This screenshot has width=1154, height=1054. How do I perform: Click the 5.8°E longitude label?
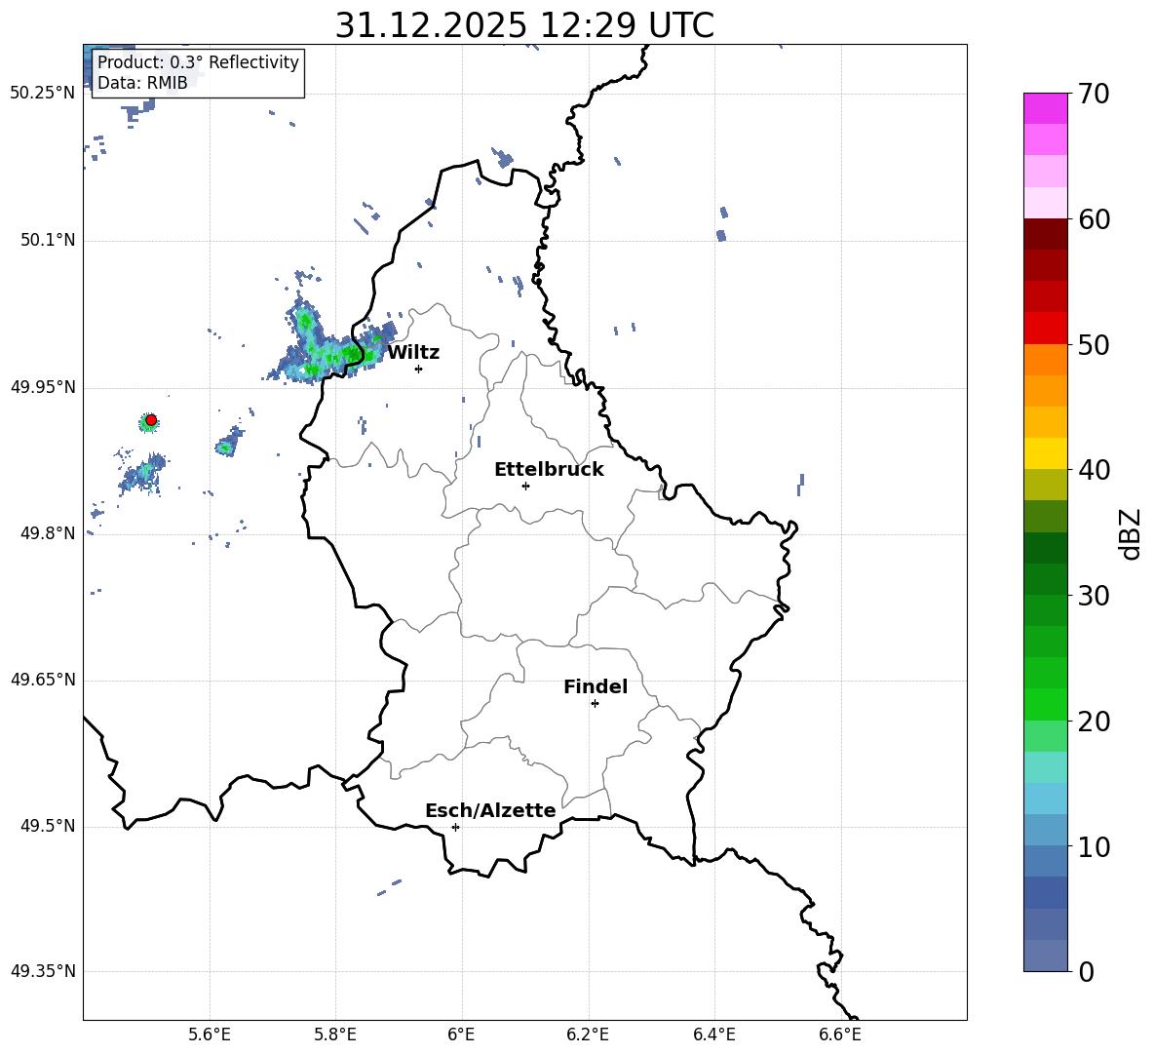335,1034
